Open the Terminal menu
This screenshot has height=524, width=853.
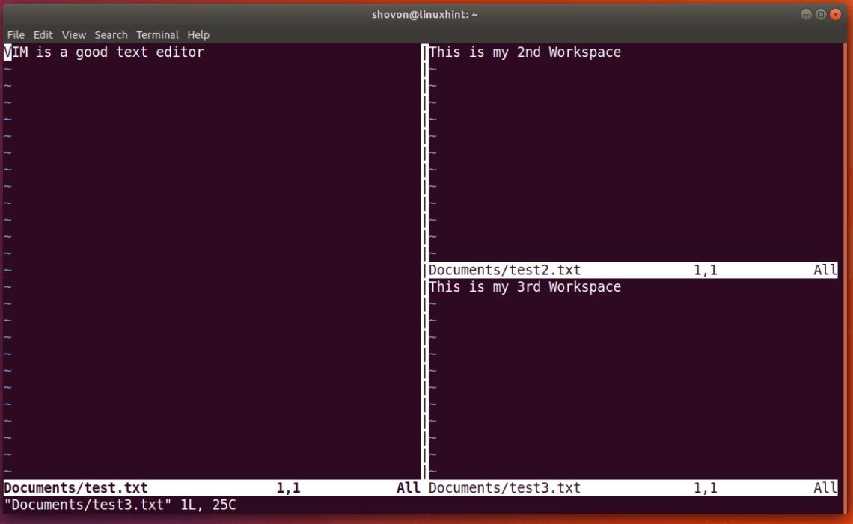click(x=157, y=34)
